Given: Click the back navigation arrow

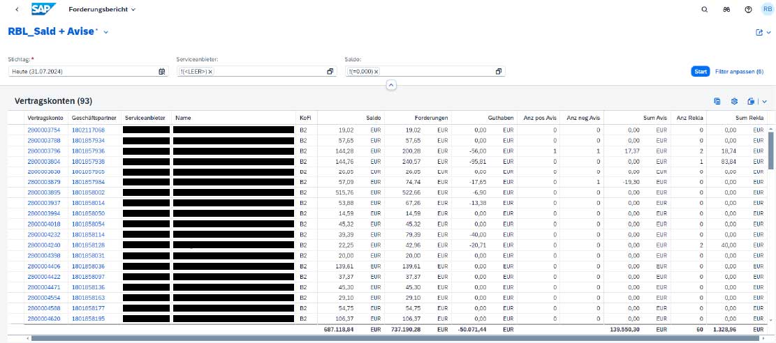Looking at the screenshot, I should 17,10.
